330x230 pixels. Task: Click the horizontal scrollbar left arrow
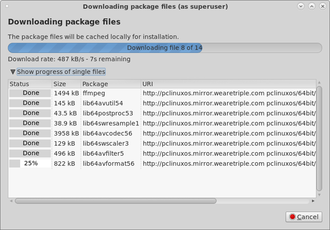[x=11, y=201]
